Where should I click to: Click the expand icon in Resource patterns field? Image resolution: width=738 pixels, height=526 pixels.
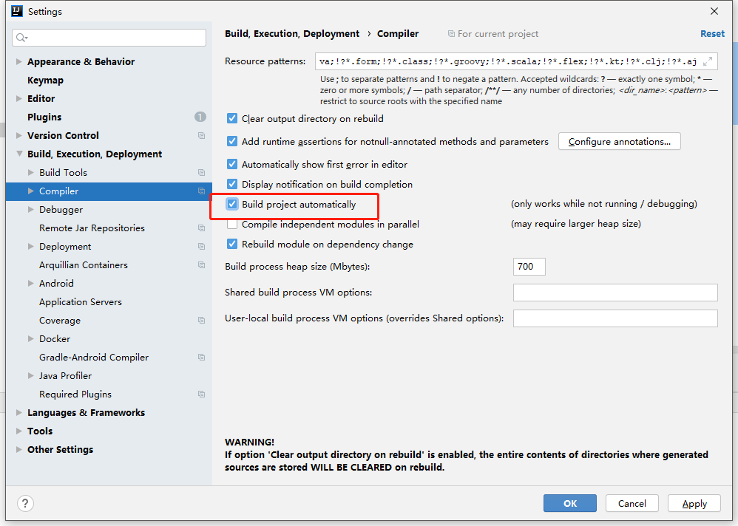[x=708, y=61]
